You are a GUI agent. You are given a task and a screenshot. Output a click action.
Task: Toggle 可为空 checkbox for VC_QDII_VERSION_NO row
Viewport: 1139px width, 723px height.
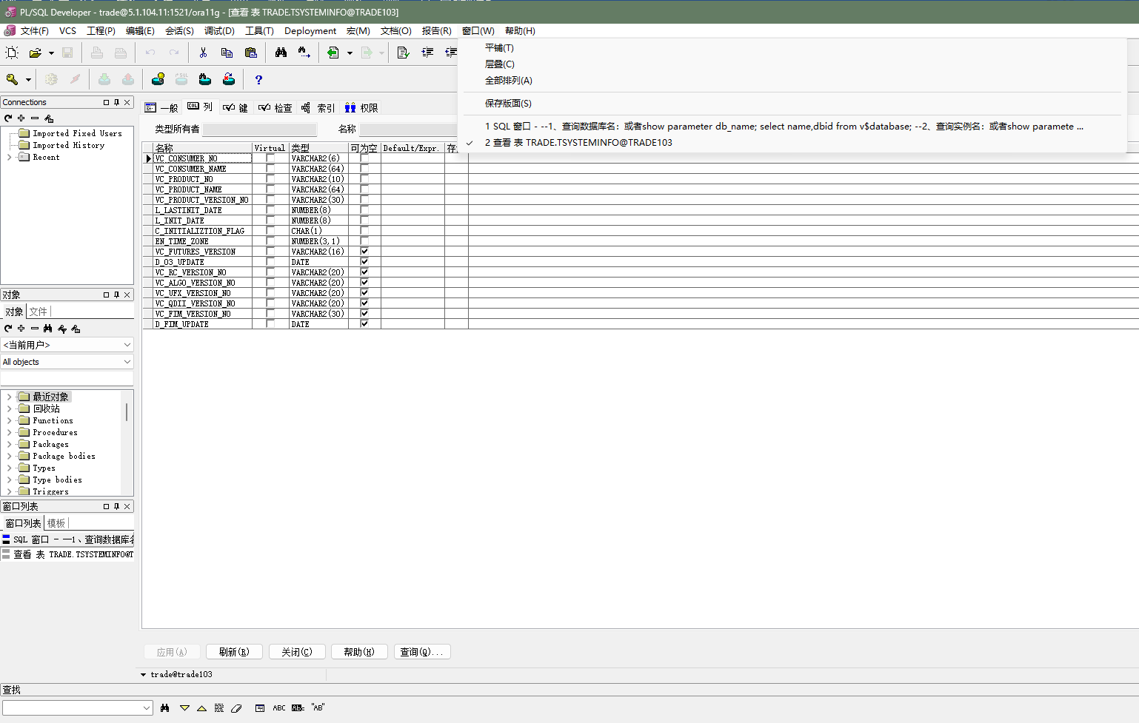pos(364,303)
